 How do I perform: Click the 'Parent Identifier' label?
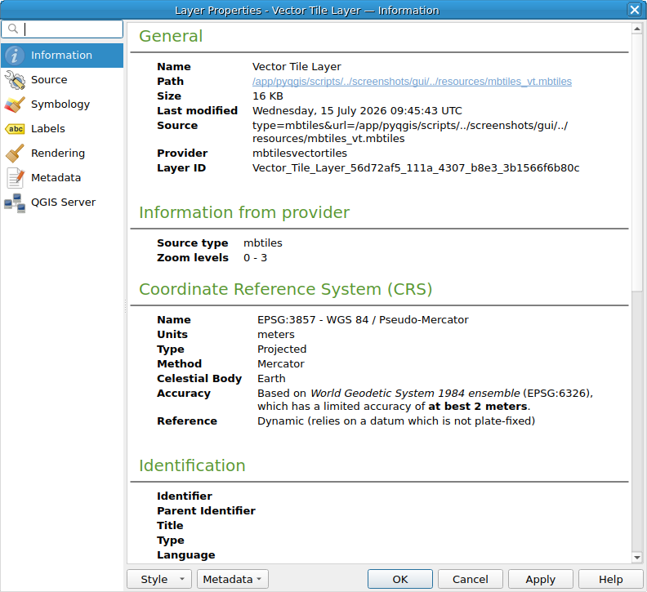tap(206, 510)
